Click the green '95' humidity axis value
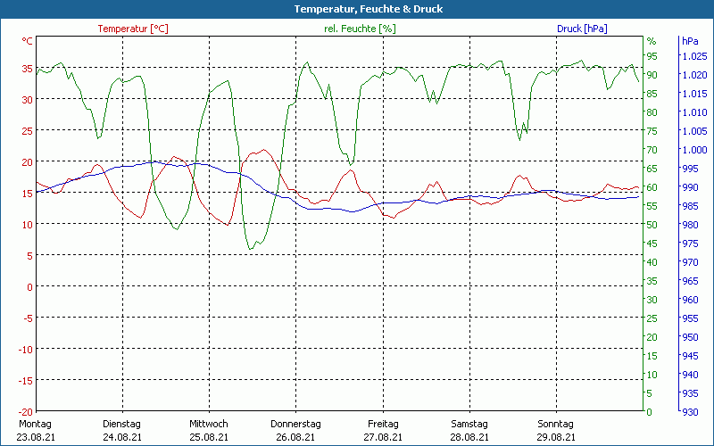The image size is (714, 446). click(x=652, y=56)
